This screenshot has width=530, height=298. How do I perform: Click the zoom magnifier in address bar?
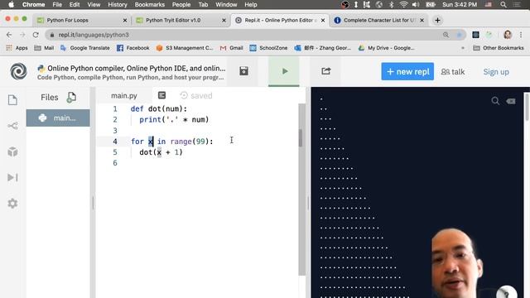pos(446,35)
